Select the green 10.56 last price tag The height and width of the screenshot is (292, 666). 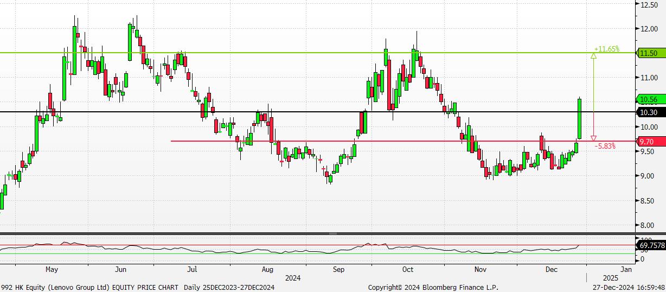click(649, 99)
